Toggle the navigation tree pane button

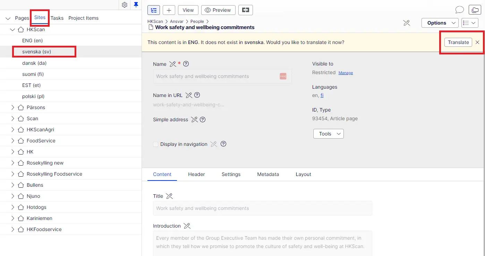[154, 10]
